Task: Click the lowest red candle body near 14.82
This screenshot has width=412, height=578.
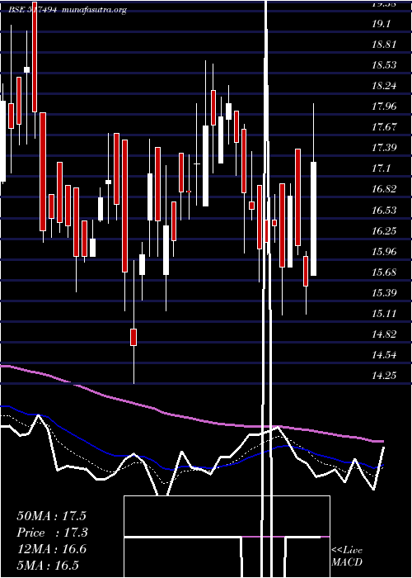Action: [x=133, y=337]
